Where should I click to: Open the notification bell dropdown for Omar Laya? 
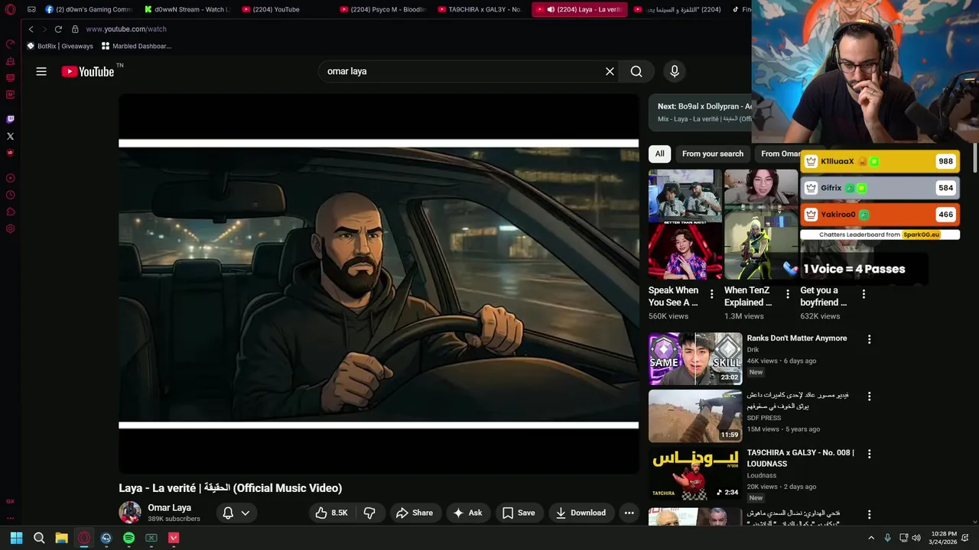pos(236,513)
